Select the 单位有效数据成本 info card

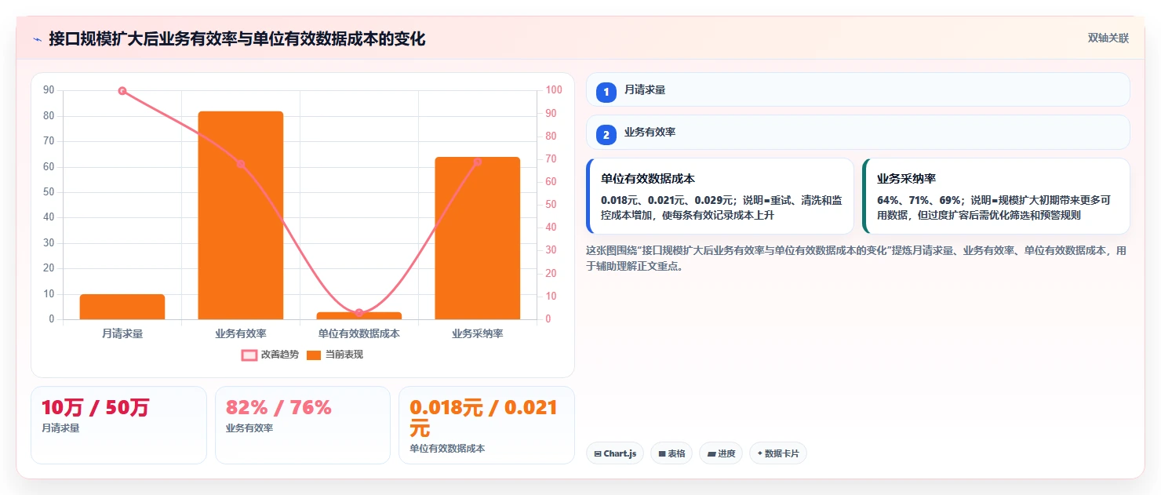pos(720,196)
